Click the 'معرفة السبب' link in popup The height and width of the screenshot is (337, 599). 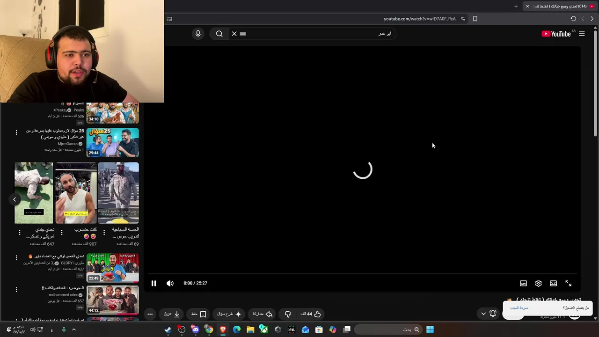pos(519,308)
